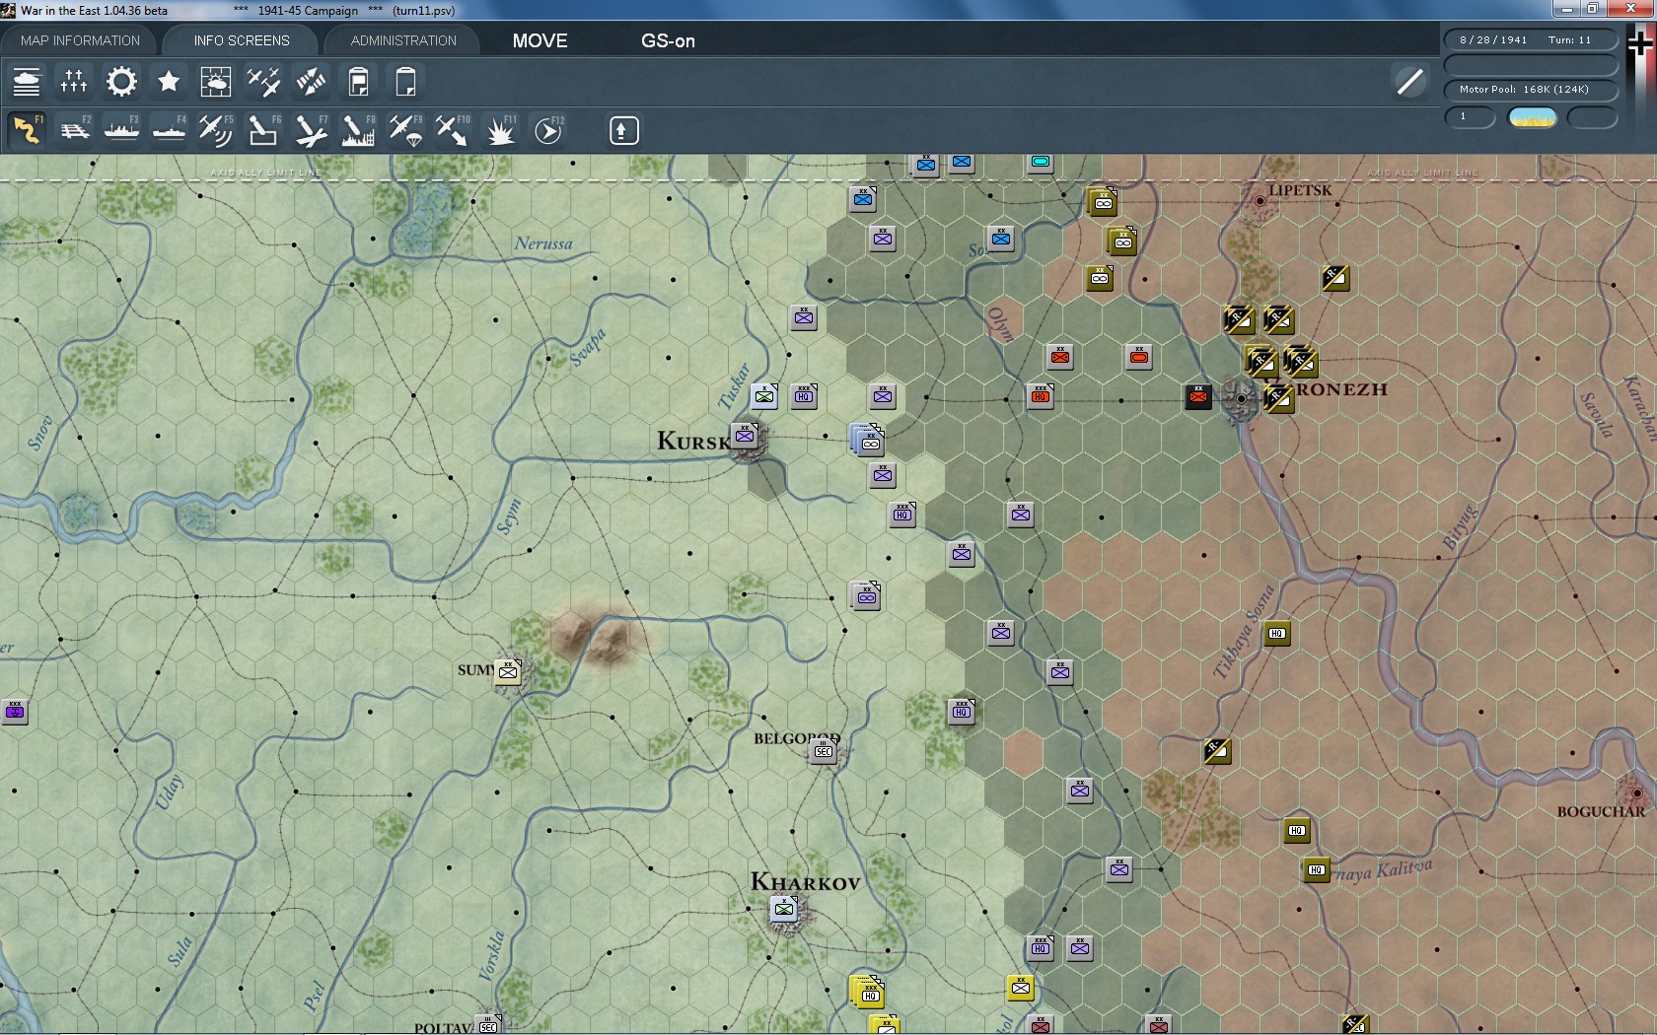Select the SEC counter at Poltava
This screenshot has height=1035, width=1657.
[x=488, y=1024]
